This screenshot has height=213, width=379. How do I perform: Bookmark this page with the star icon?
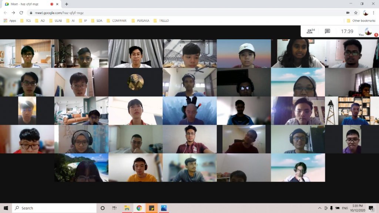[356, 13]
